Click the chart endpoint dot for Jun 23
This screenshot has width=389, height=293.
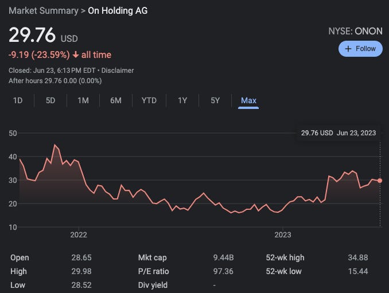380,181
